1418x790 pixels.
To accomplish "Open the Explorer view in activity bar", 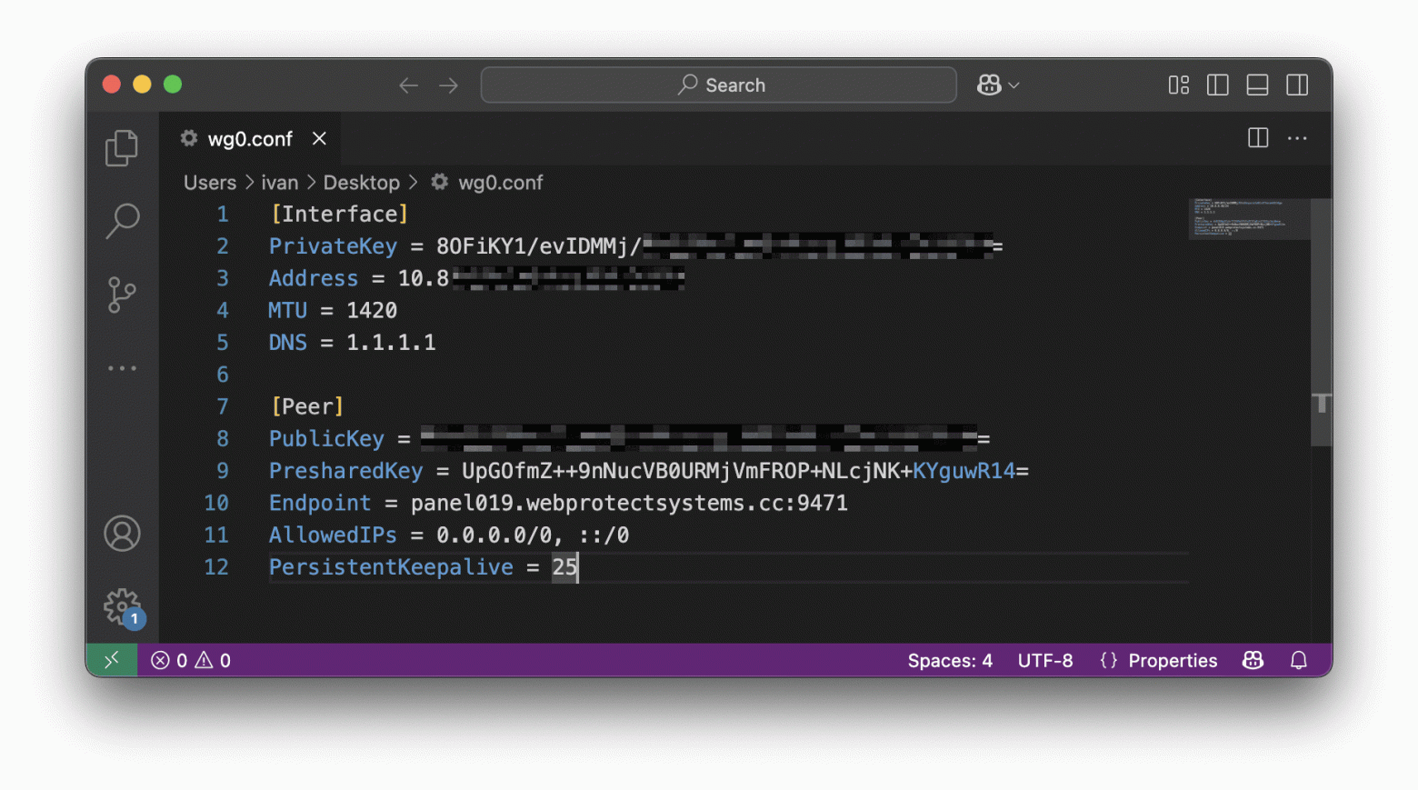I will pos(122,148).
